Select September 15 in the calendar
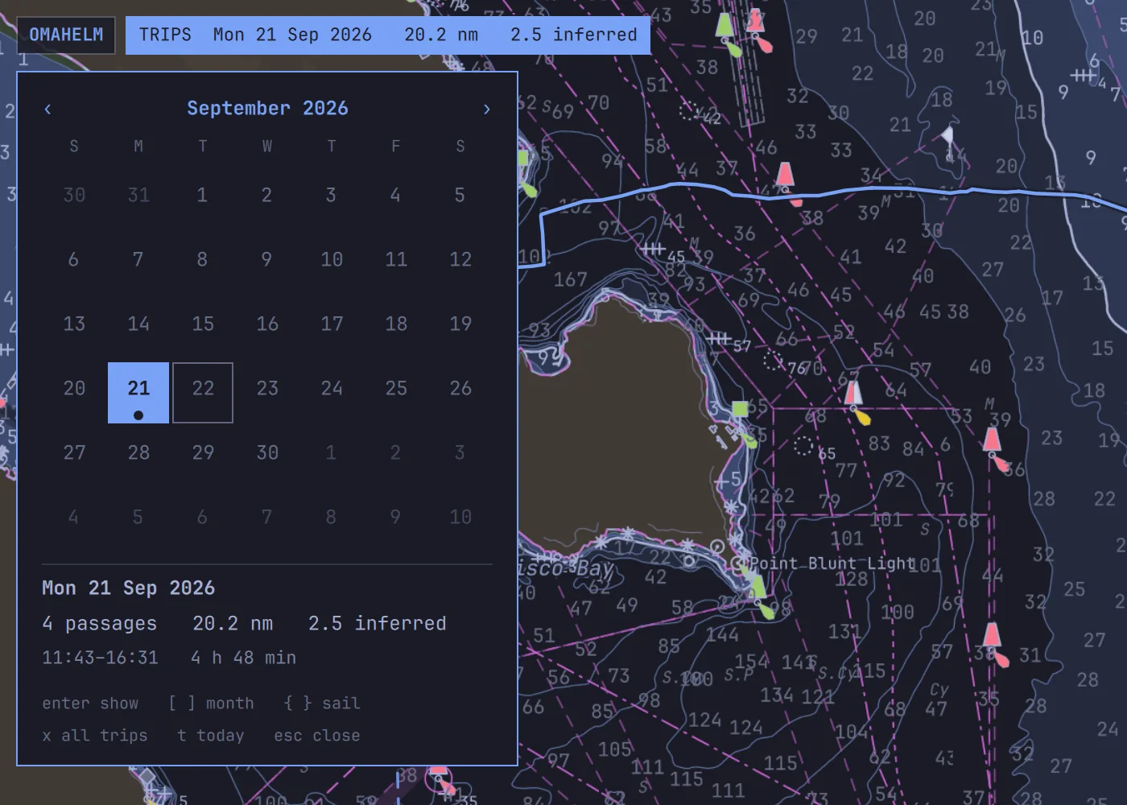This screenshot has height=805, width=1127. (203, 324)
